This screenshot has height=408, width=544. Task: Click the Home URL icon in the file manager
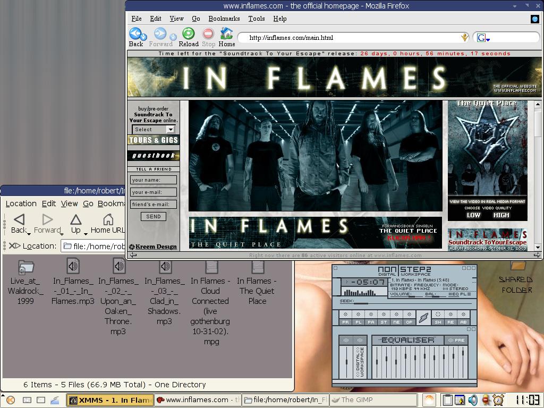108,219
